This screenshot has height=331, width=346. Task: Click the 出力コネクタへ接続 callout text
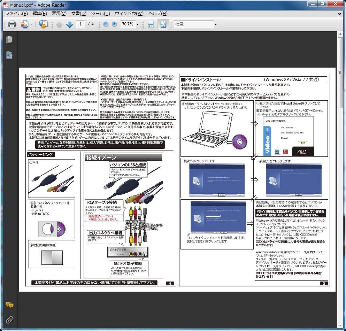(106, 233)
